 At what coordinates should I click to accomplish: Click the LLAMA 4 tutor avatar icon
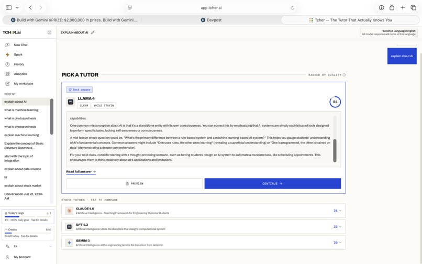point(71,102)
